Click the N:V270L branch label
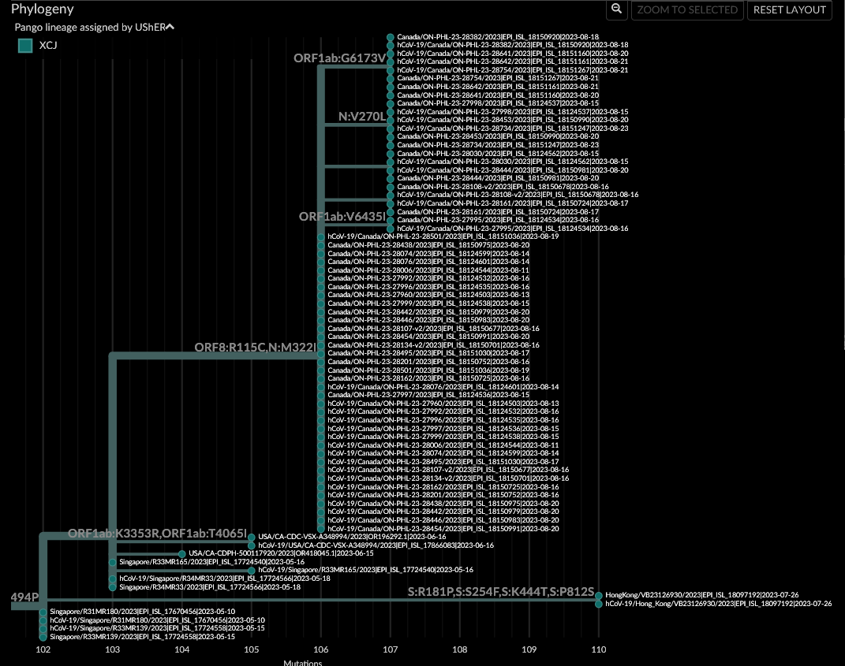 (362, 117)
